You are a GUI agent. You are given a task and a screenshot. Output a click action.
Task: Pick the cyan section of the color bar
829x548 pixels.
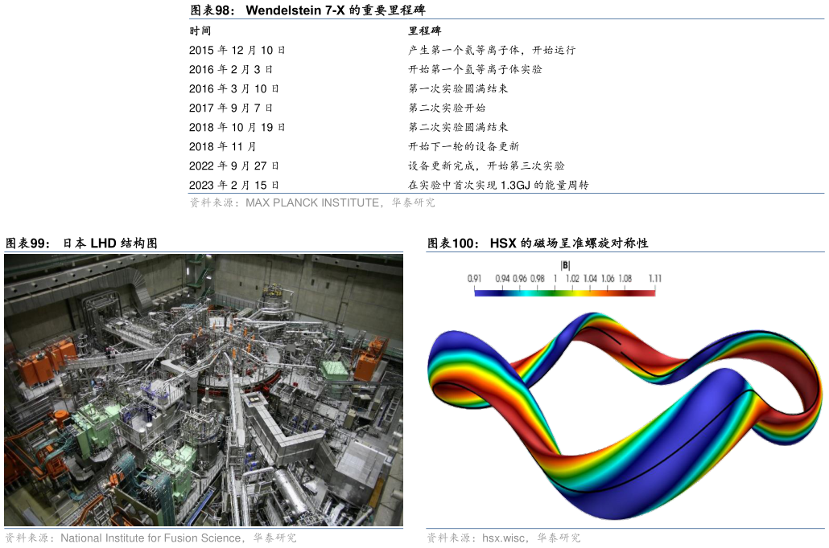pos(523,292)
